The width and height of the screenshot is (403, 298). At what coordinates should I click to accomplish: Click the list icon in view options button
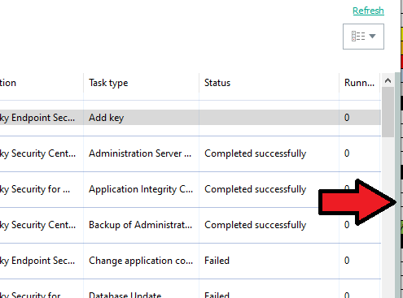(358, 37)
